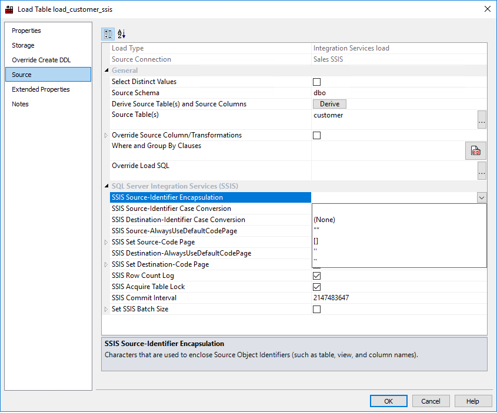Open the SQL editor for Where and Group By Clauses
The width and height of the screenshot is (497, 413).
tap(476, 150)
